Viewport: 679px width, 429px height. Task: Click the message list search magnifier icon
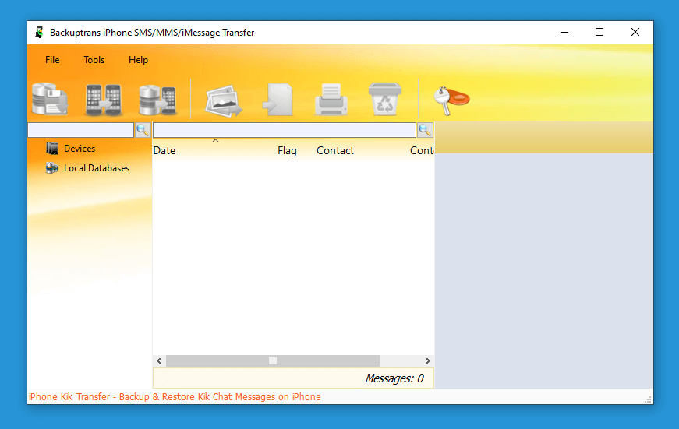coord(425,130)
